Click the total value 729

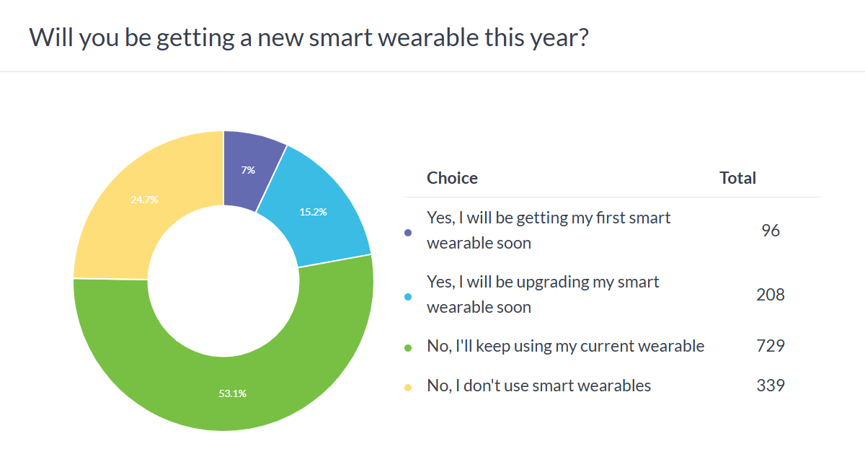[770, 347]
